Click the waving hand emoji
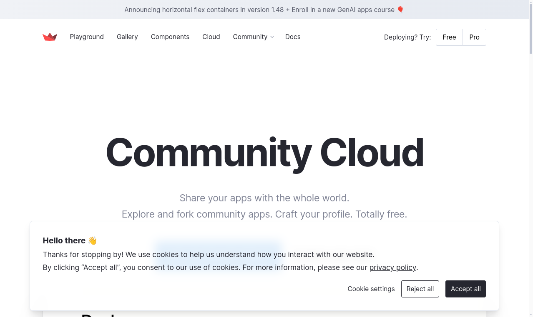Image resolution: width=533 pixels, height=317 pixels. click(92, 240)
